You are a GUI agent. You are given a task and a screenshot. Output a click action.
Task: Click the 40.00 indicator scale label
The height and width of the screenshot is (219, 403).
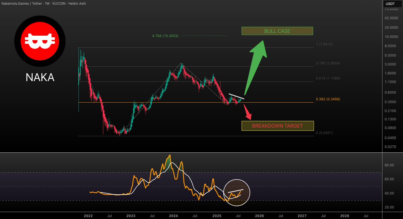(389, 193)
